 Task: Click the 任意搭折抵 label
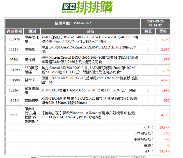[x=144, y=139]
